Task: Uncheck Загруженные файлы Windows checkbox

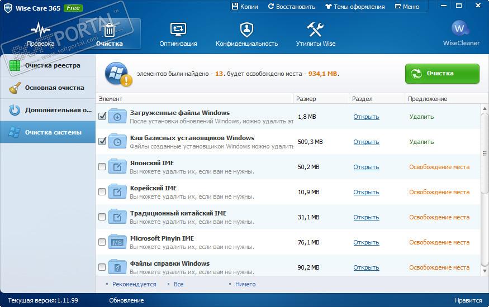Action: pos(102,116)
